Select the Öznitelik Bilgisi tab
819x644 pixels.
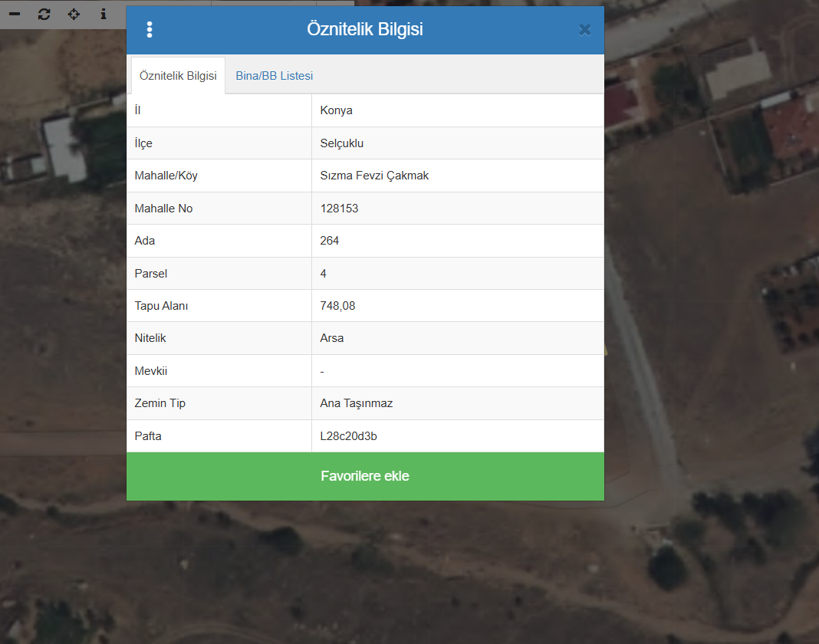tap(178, 76)
